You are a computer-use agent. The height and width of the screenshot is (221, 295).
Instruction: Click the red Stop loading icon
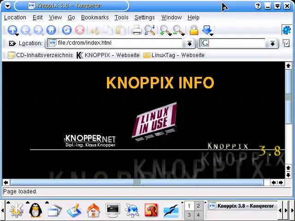(x=80, y=30)
